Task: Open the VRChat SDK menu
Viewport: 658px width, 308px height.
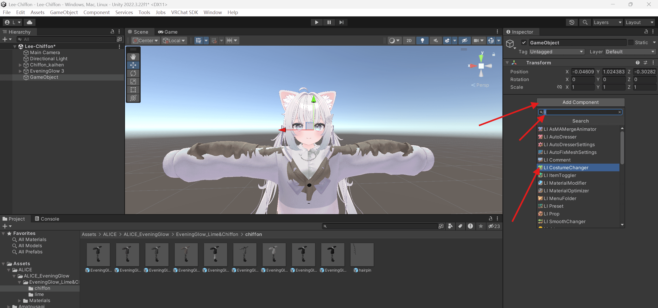Action: point(184,12)
